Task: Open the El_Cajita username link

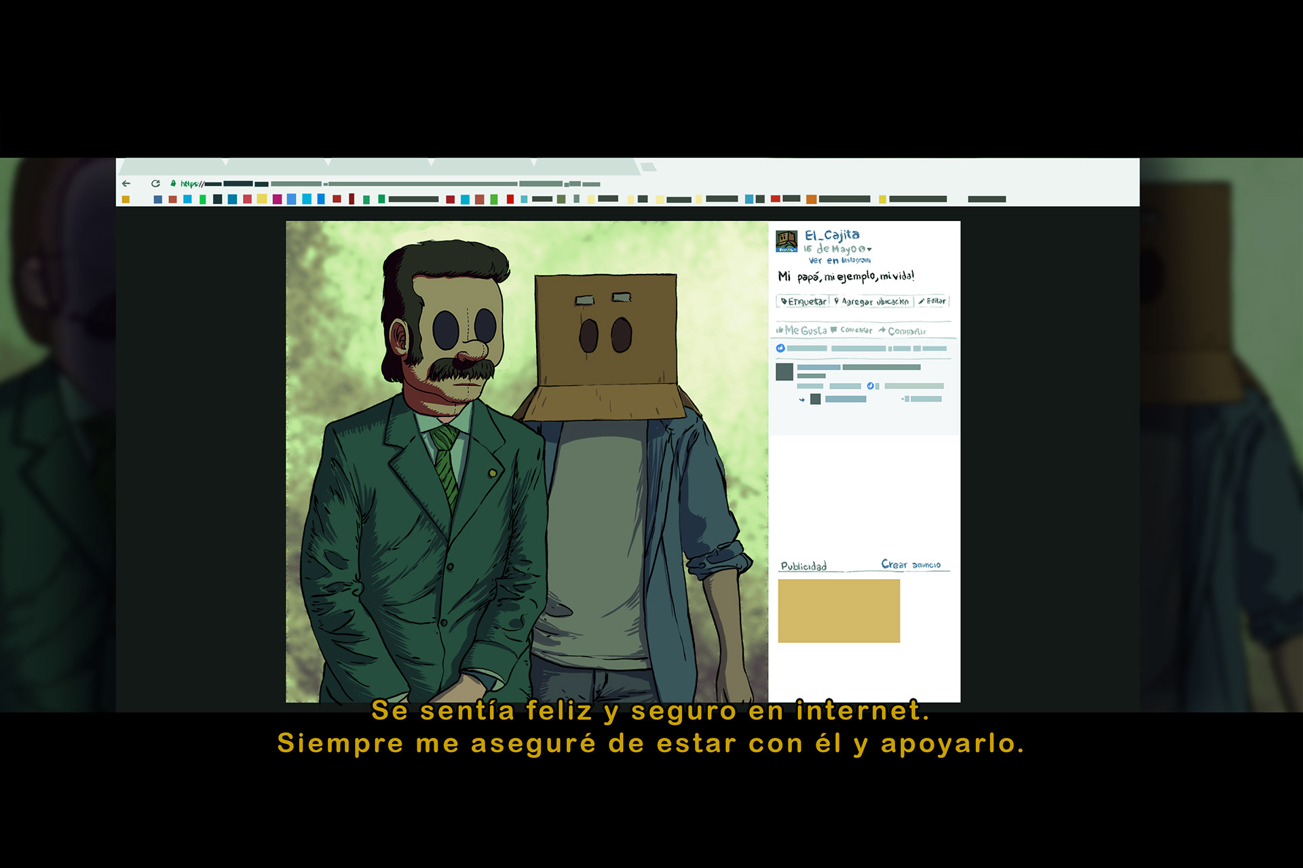Action: point(832,235)
